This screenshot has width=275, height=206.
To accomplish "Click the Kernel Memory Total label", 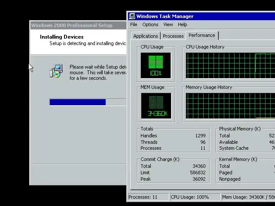I will (224, 166).
